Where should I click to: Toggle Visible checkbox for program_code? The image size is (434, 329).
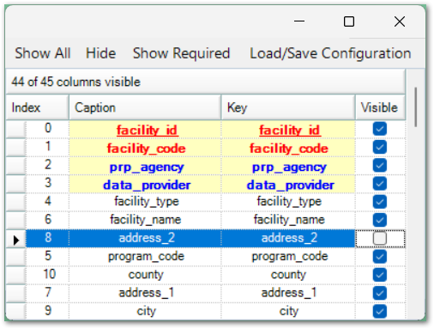[380, 257]
